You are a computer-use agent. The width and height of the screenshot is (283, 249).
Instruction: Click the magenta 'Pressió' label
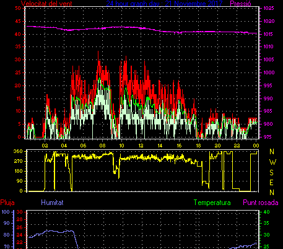pyautogui.click(x=240, y=4)
